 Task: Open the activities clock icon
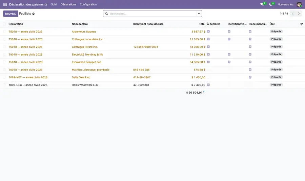tap(270, 4)
